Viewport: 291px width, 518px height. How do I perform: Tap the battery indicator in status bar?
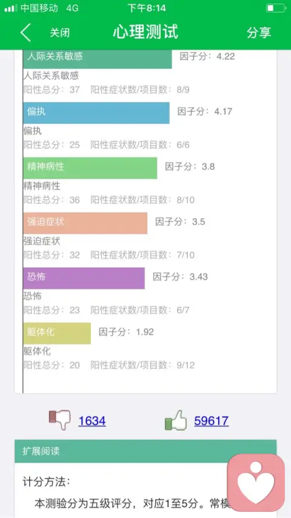pyautogui.click(x=275, y=8)
